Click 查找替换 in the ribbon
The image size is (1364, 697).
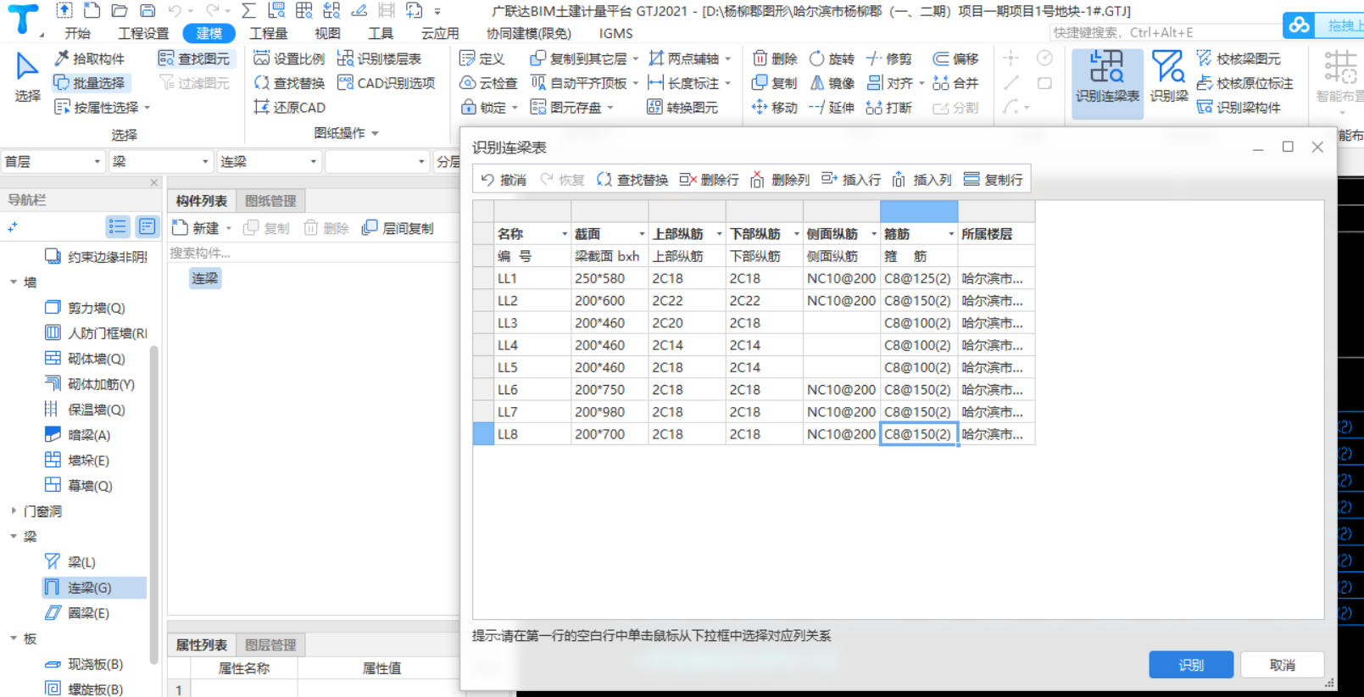click(289, 83)
